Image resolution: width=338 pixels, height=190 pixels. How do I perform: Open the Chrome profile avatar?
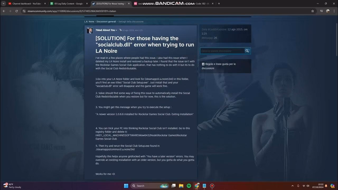point(328,11)
